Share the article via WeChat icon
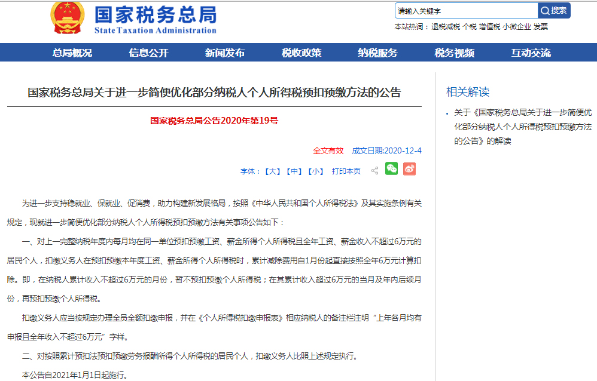The width and height of the screenshot is (597, 381). [x=391, y=170]
